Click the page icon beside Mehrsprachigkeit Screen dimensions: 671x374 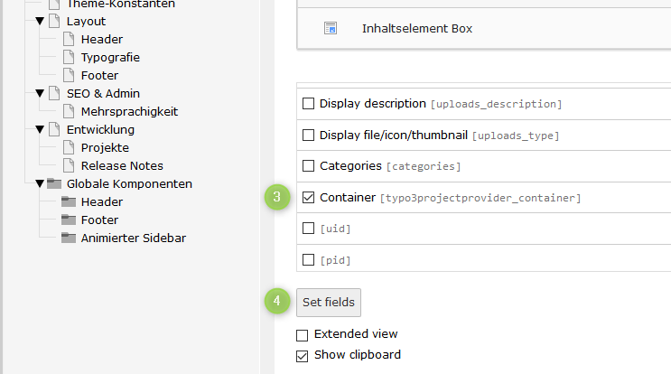click(69, 111)
